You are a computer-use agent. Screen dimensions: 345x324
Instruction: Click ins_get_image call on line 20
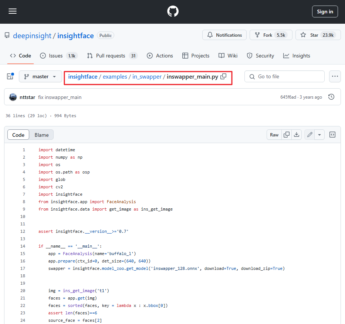click(x=79, y=291)
